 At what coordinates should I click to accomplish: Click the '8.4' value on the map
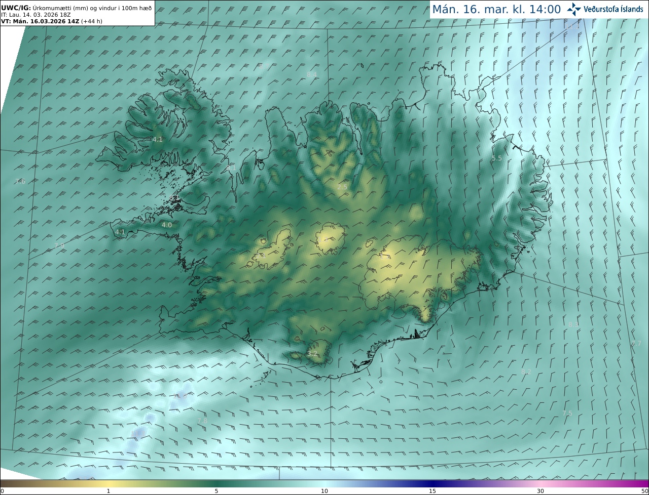[312, 74]
